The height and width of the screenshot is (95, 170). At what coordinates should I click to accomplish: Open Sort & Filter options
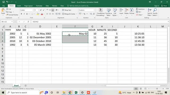click(150, 12)
